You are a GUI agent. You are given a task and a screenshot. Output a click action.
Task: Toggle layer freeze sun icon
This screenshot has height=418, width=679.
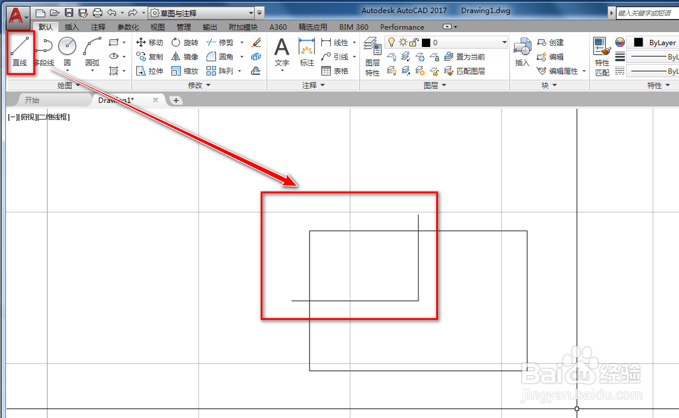point(403,42)
